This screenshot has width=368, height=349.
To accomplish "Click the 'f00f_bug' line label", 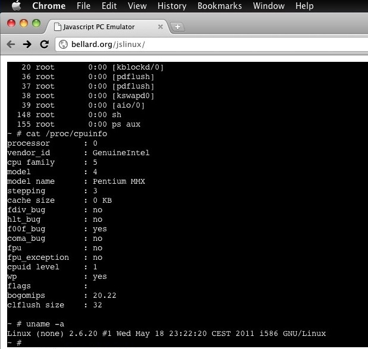I will pos(26,229).
